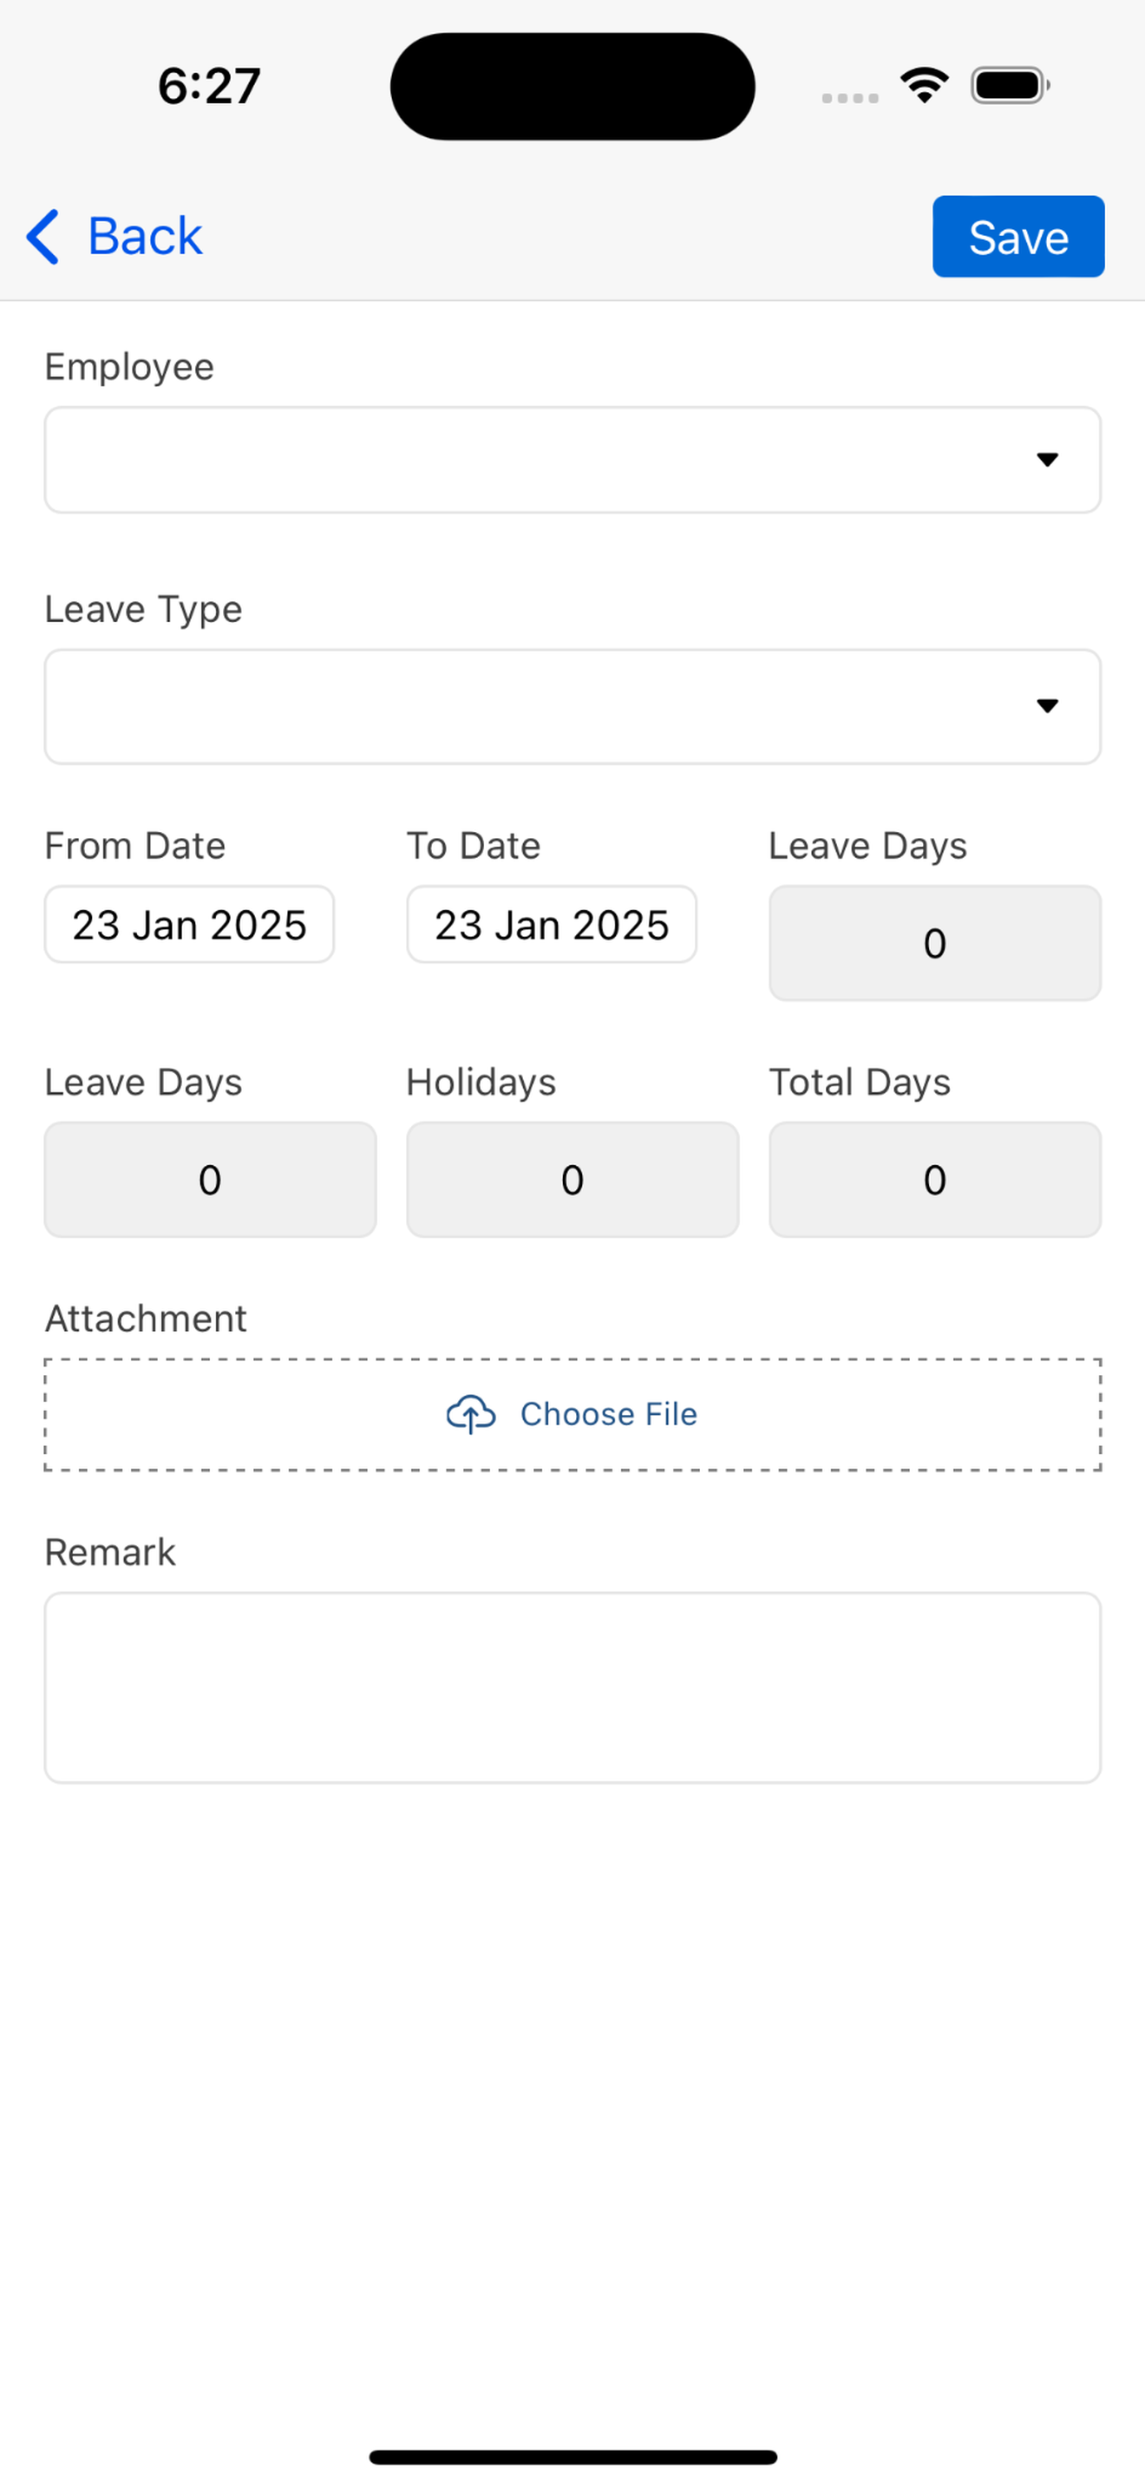Open the From Date picker

(189, 924)
